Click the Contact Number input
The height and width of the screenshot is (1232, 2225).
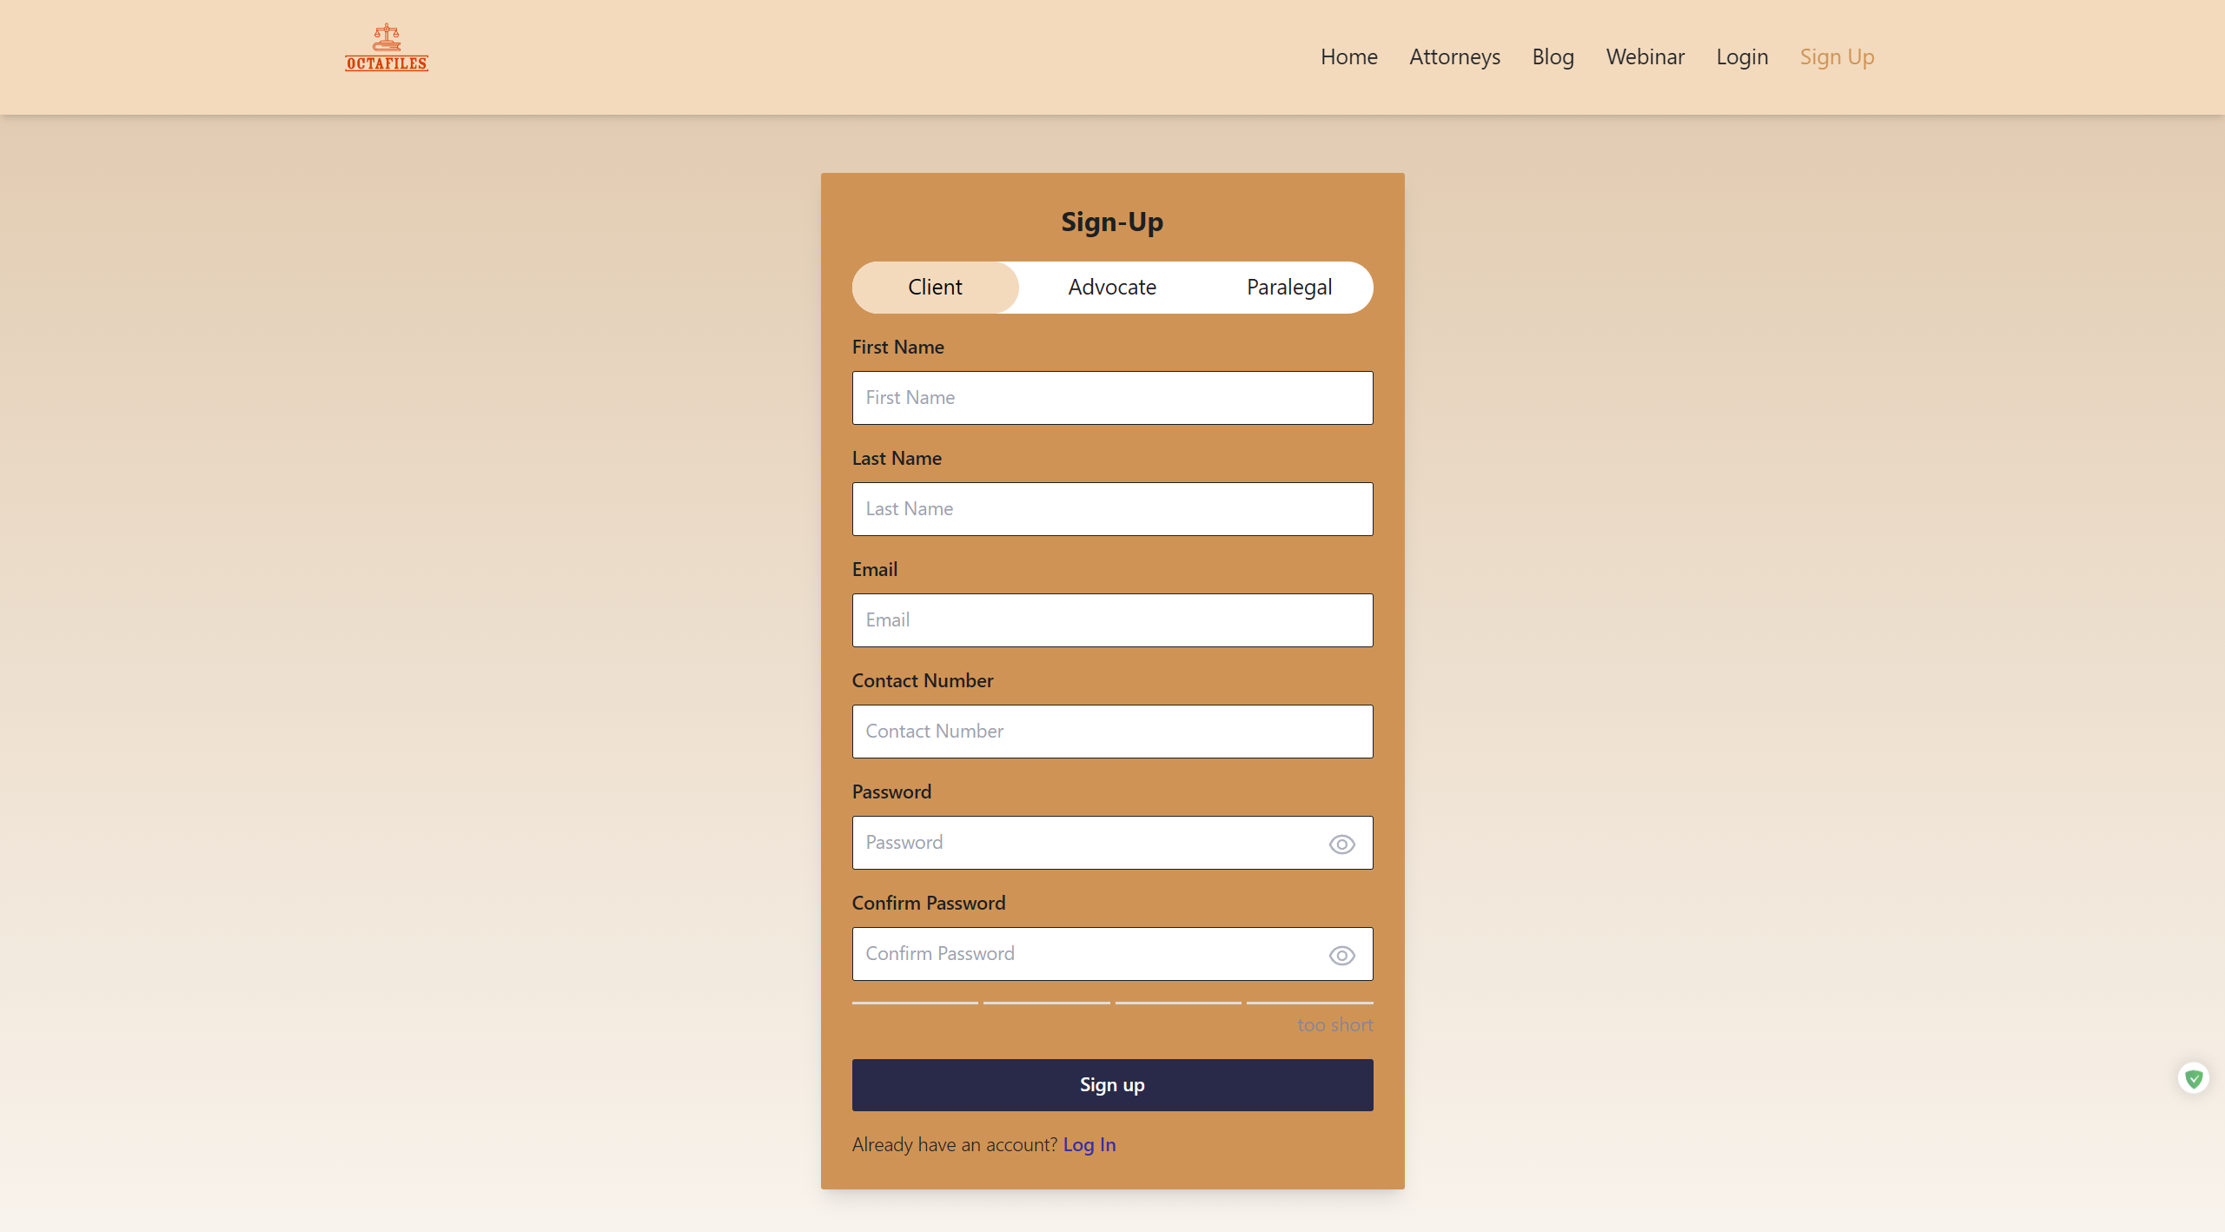tap(1112, 732)
